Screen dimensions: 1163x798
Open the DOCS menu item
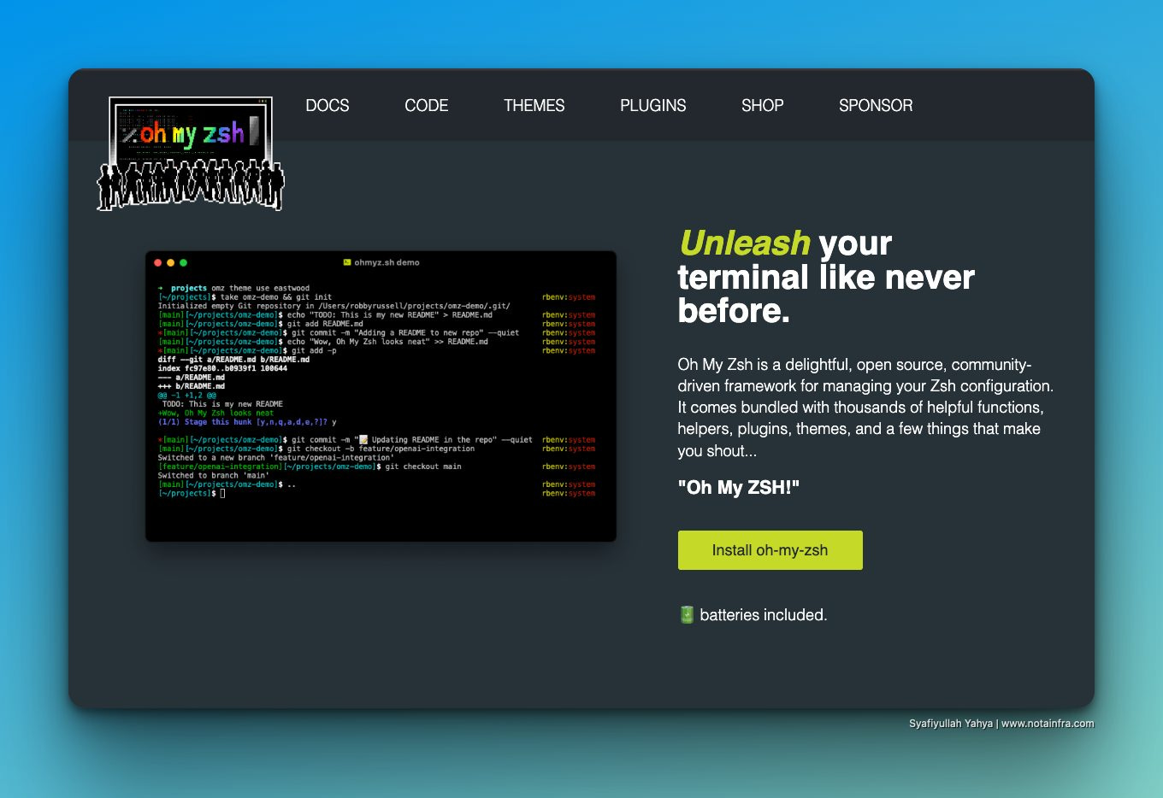(328, 105)
